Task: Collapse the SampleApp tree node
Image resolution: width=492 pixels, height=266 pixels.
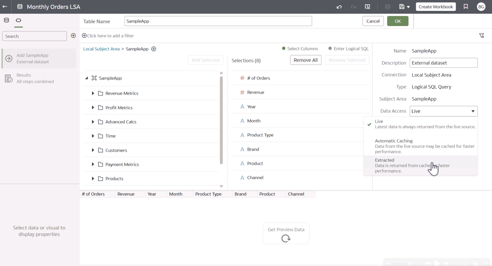Action: pyautogui.click(x=87, y=78)
